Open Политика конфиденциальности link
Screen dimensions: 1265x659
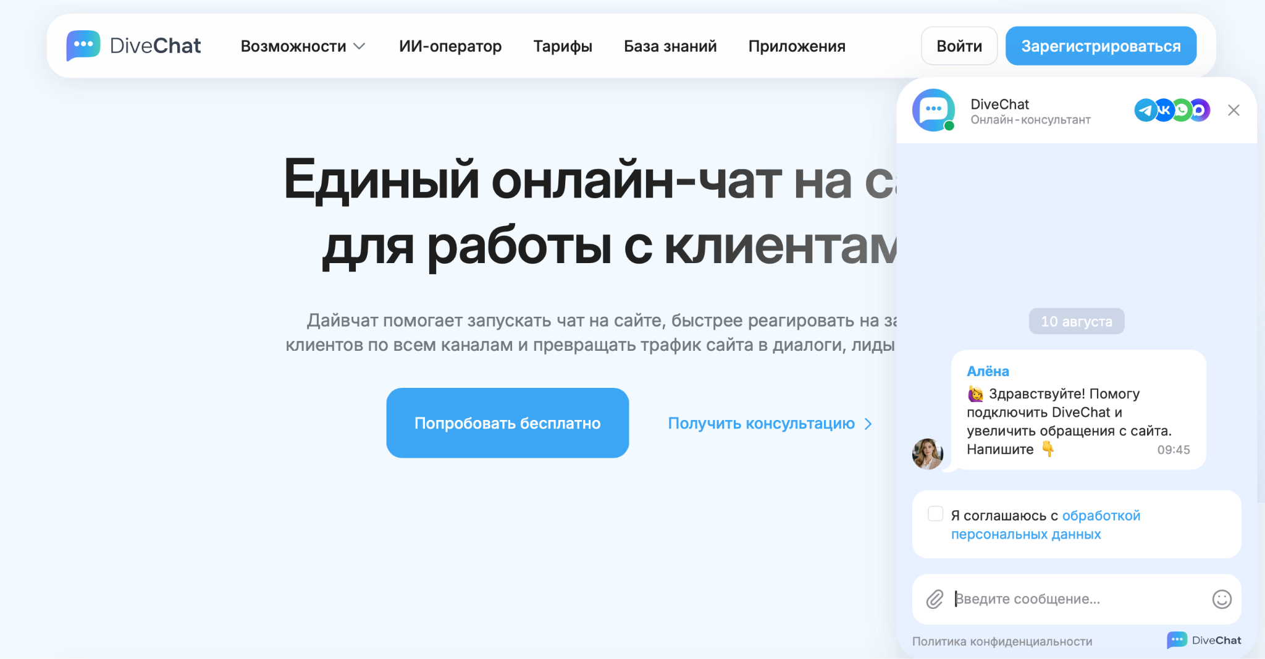pos(1002,641)
